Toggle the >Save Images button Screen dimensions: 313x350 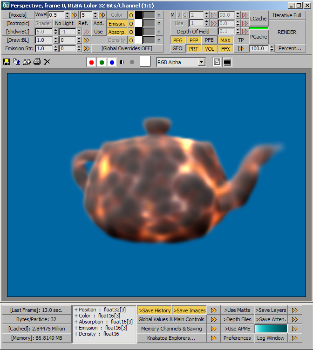coord(190,310)
